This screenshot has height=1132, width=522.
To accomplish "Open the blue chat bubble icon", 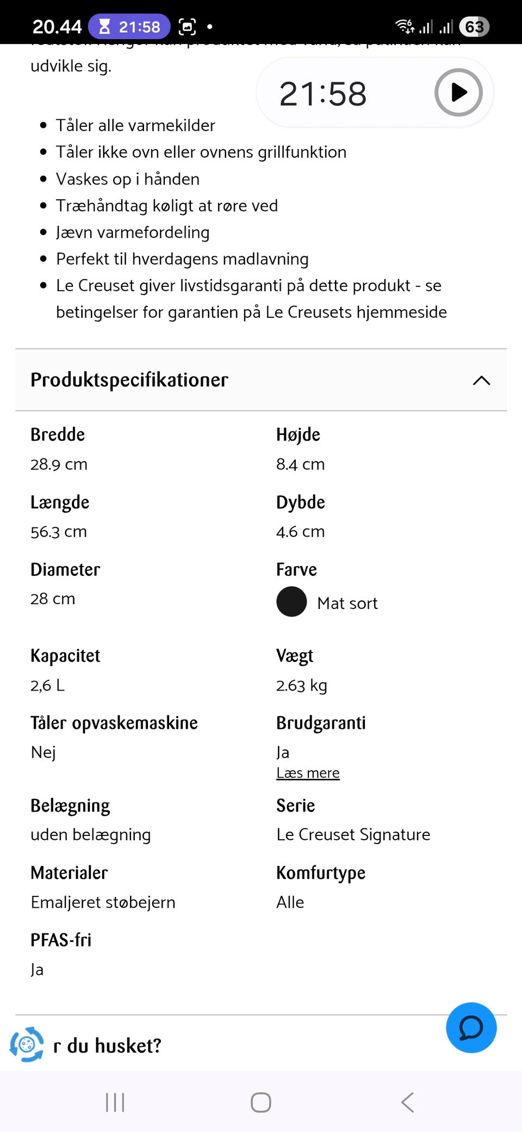I will coord(471,1028).
